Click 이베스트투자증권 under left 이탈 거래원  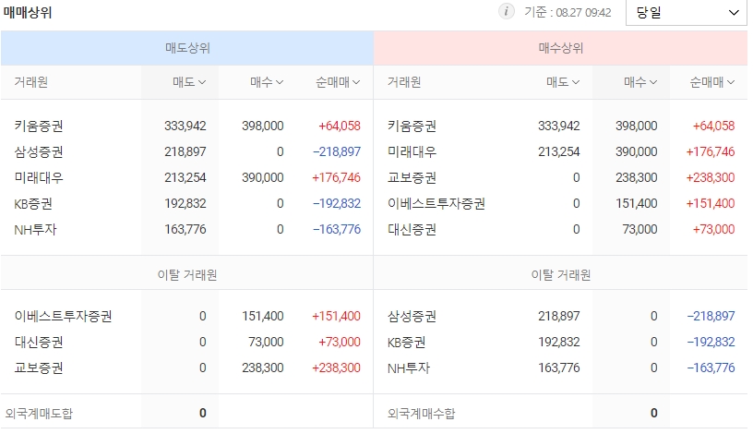63,316
